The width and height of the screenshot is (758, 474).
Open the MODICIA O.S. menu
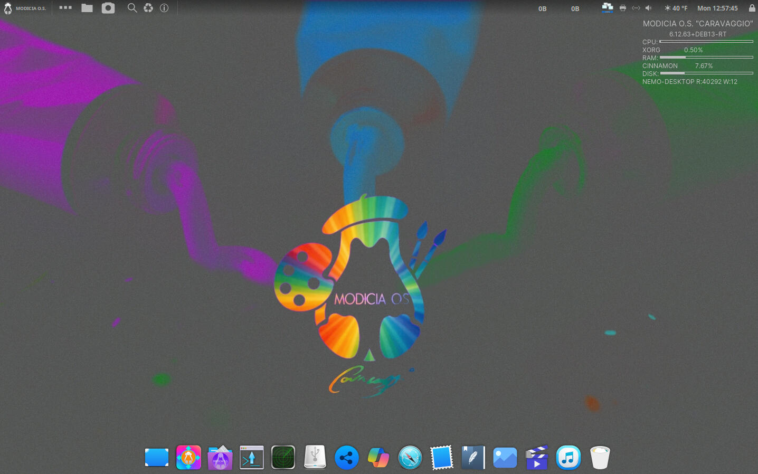pyautogui.click(x=25, y=8)
